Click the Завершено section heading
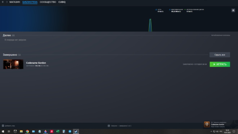This screenshot has height=134, width=238. coord(10,55)
